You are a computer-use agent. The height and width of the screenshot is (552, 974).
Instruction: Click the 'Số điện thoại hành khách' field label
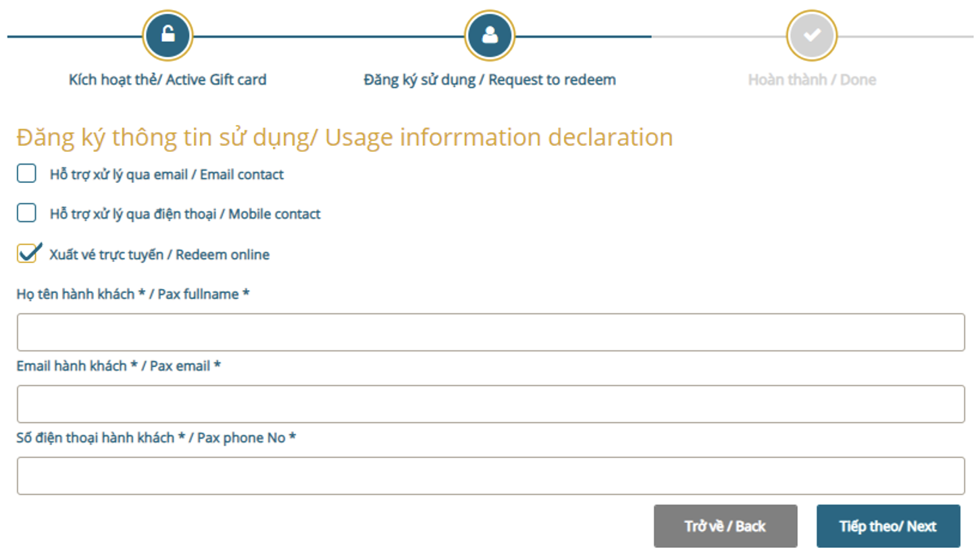pyautogui.click(x=95, y=438)
